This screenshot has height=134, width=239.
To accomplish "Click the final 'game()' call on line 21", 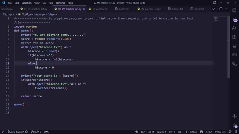I will coord(19,104).
